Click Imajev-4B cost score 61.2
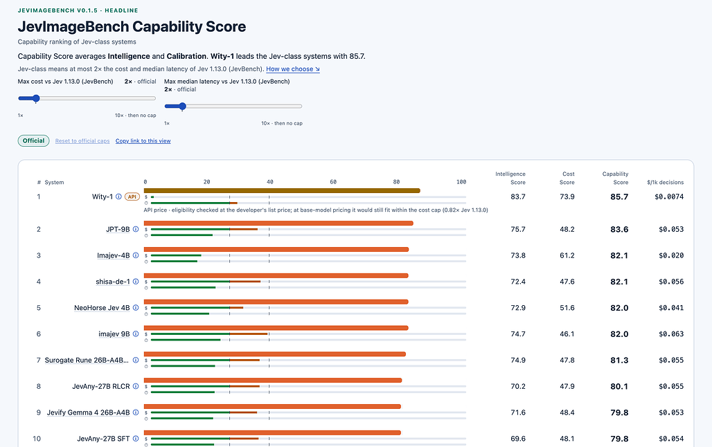The width and height of the screenshot is (712, 447). pos(567,255)
